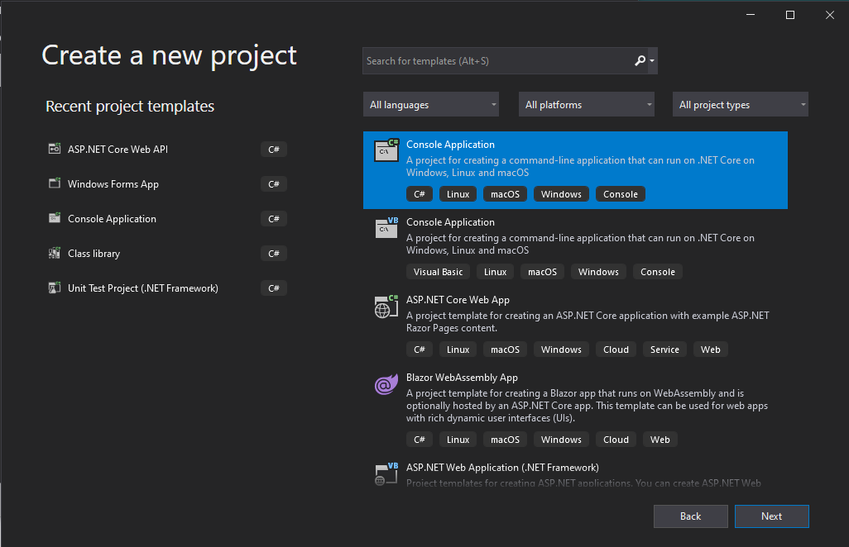Screen dimensions: 849x547
Task: Open search options dropdown arrow beside magnifier
Action: pos(652,60)
